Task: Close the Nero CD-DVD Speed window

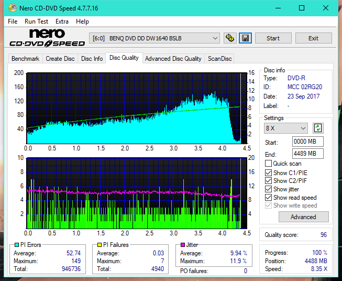Action: pyautogui.click(x=326, y=8)
